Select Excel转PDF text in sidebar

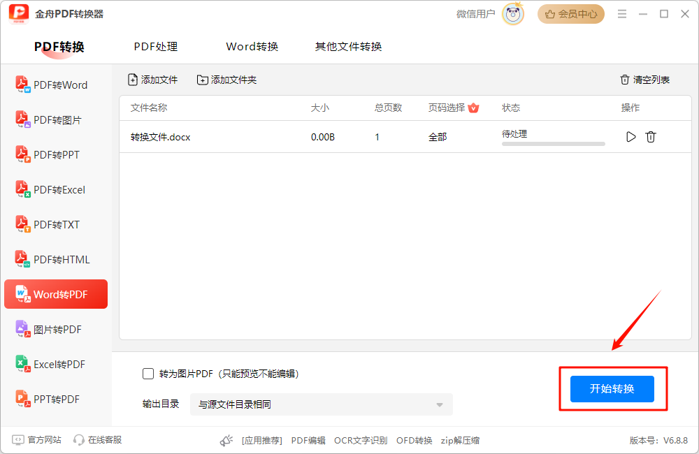point(59,365)
